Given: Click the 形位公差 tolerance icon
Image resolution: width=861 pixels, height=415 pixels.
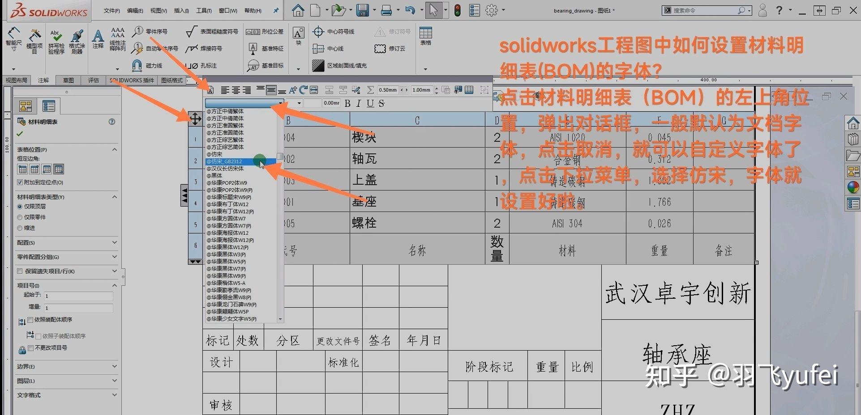Looking at the screenshot, I should coord(253,31).
